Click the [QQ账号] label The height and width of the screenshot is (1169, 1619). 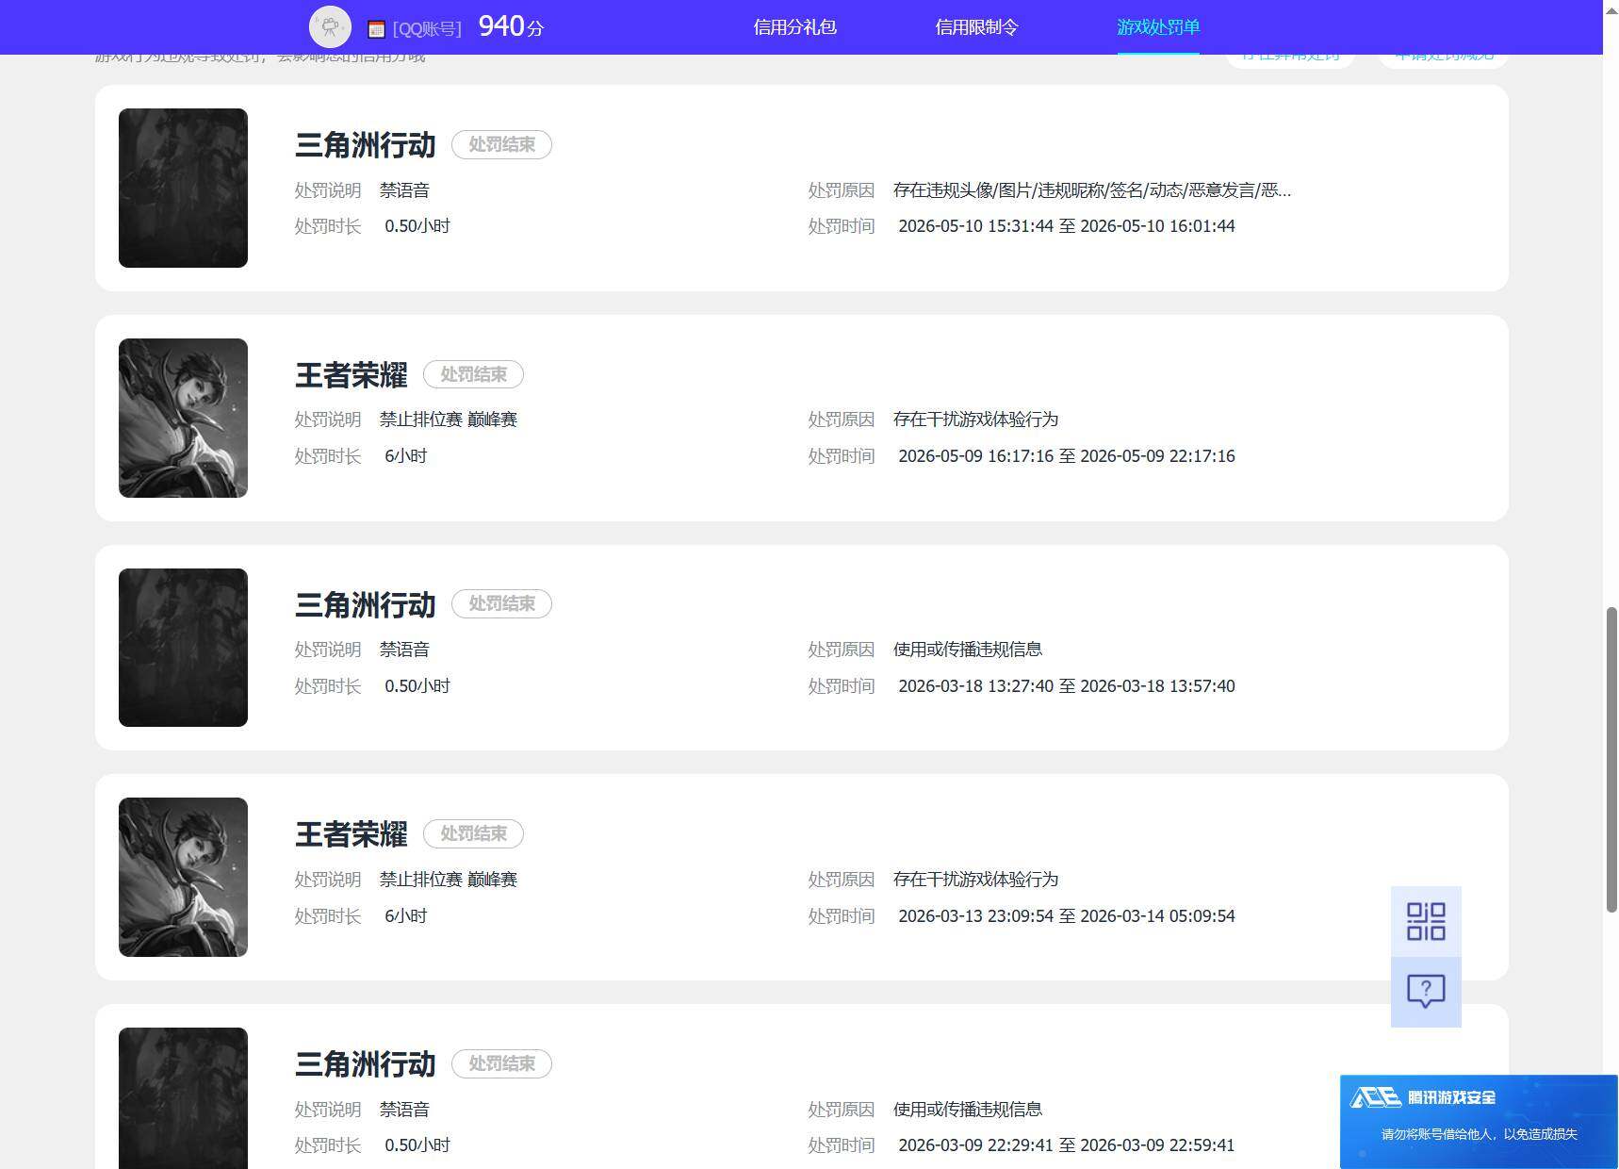(x=427, y=29)
